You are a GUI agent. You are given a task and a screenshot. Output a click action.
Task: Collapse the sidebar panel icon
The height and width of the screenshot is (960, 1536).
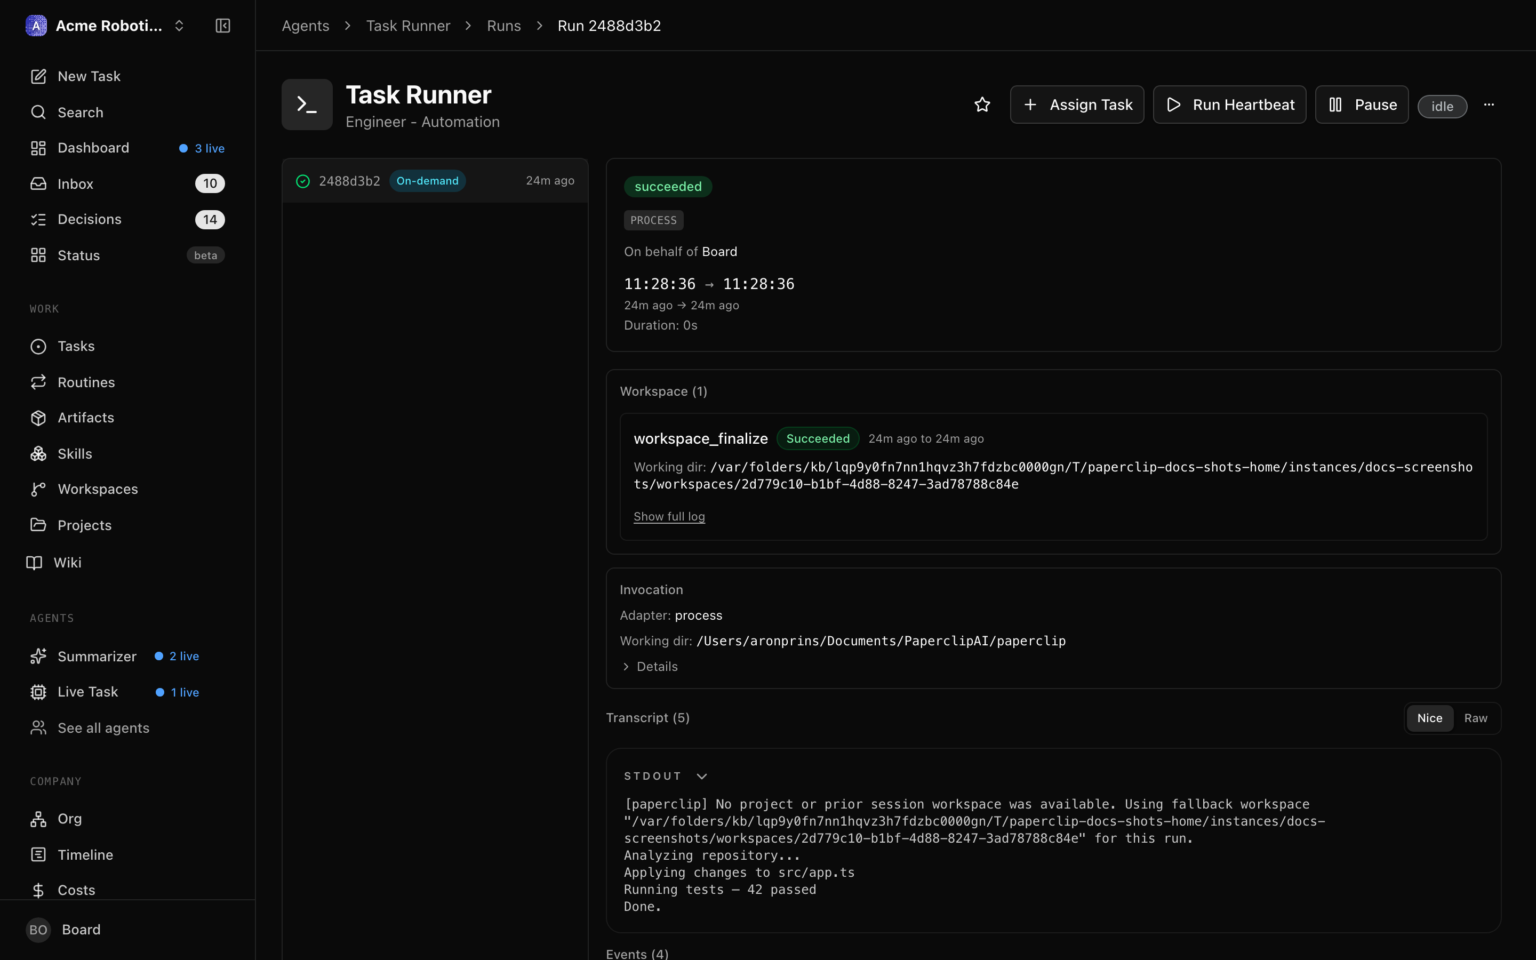pyautogui.click(x=223, y=26)
